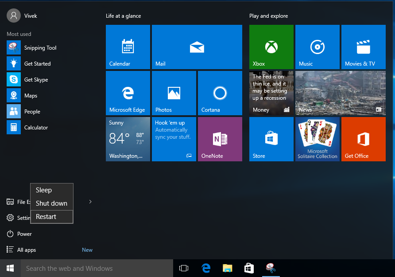
Task: Open the Movies & TV tile
Action: [364, 47]
